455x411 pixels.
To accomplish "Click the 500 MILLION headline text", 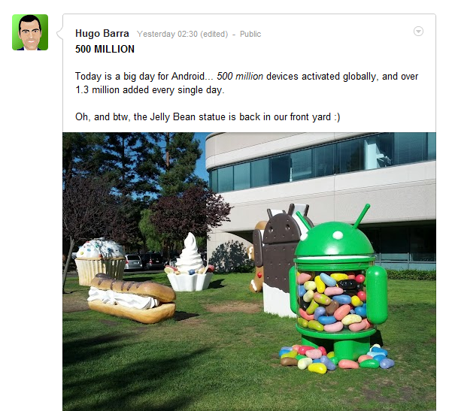I will pos(105,49).
